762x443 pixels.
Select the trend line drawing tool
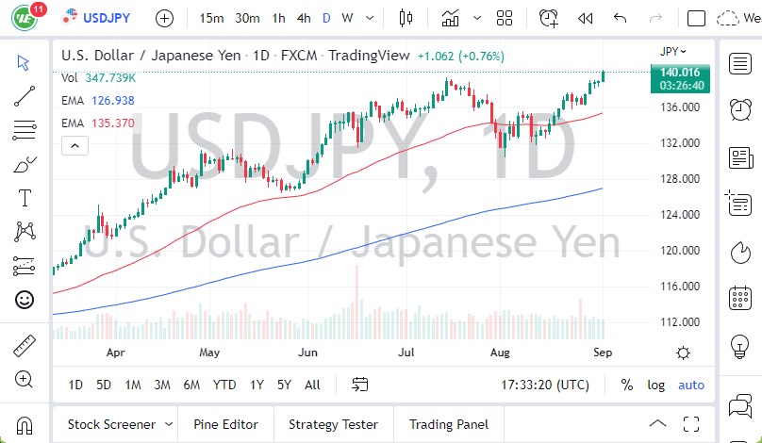(x=25, y=95)
